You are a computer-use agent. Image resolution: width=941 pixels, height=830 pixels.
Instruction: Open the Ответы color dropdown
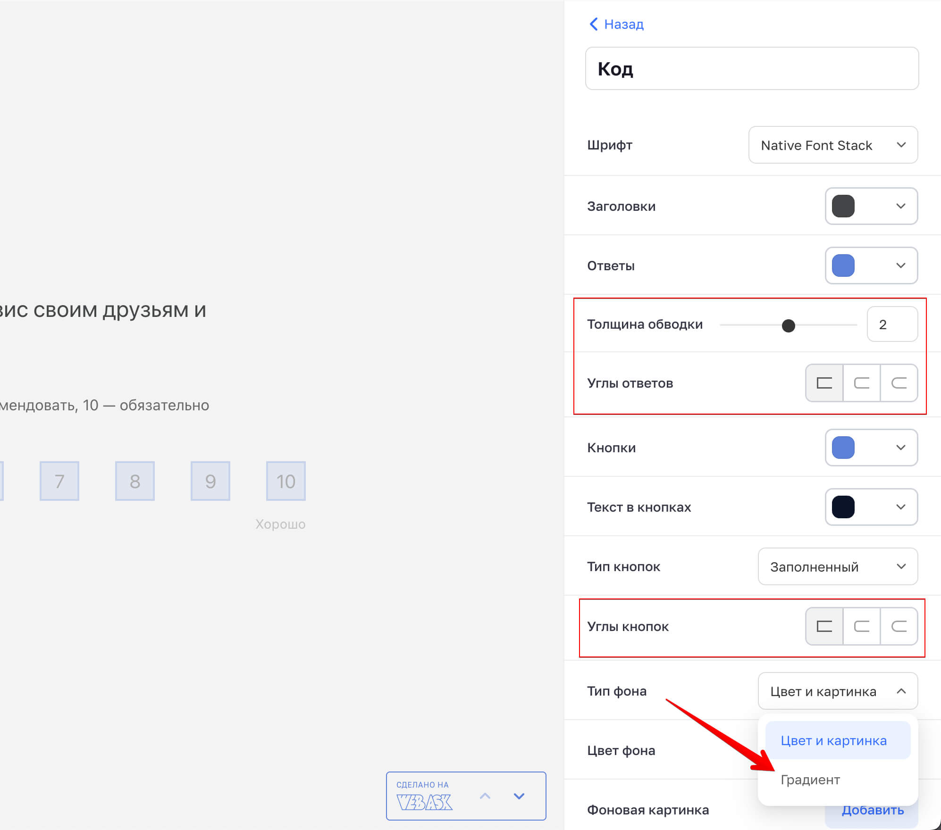(871, 266)
